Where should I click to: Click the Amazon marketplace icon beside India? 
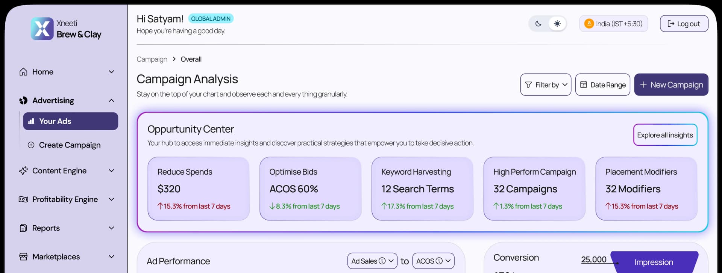point(589,24)
